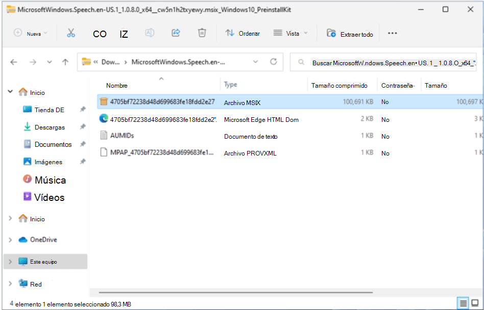Open Descargas in sidebar
The height and width of the screenshot is (310, 484).
click(50, 127)
